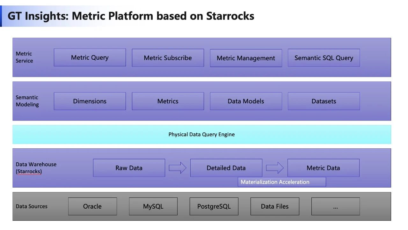The height and width of the screenshot is (230, 408).
Task: Click the Physical Data Query Engine bar
Action: click(201, 134)
